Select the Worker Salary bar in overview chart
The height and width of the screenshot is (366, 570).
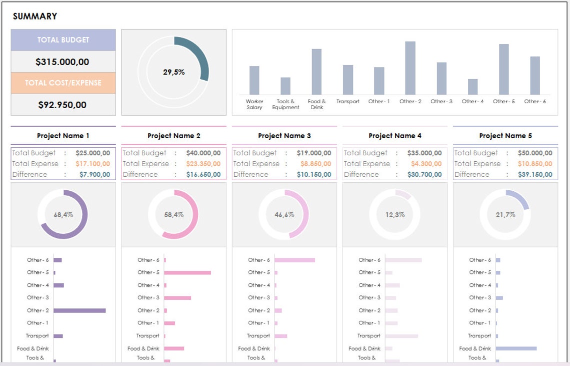[x=254, y=80]
